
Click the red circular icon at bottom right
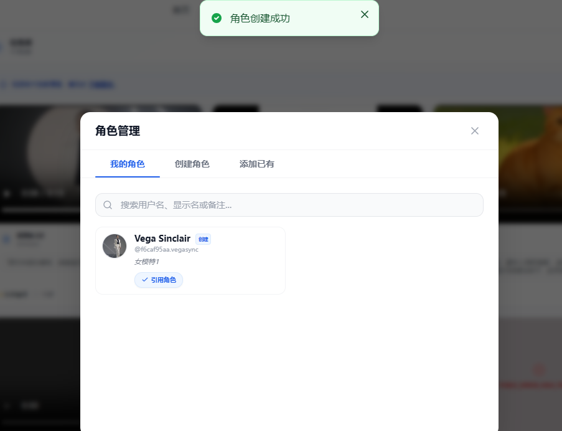pyautogui.click(x=539, y=370)
